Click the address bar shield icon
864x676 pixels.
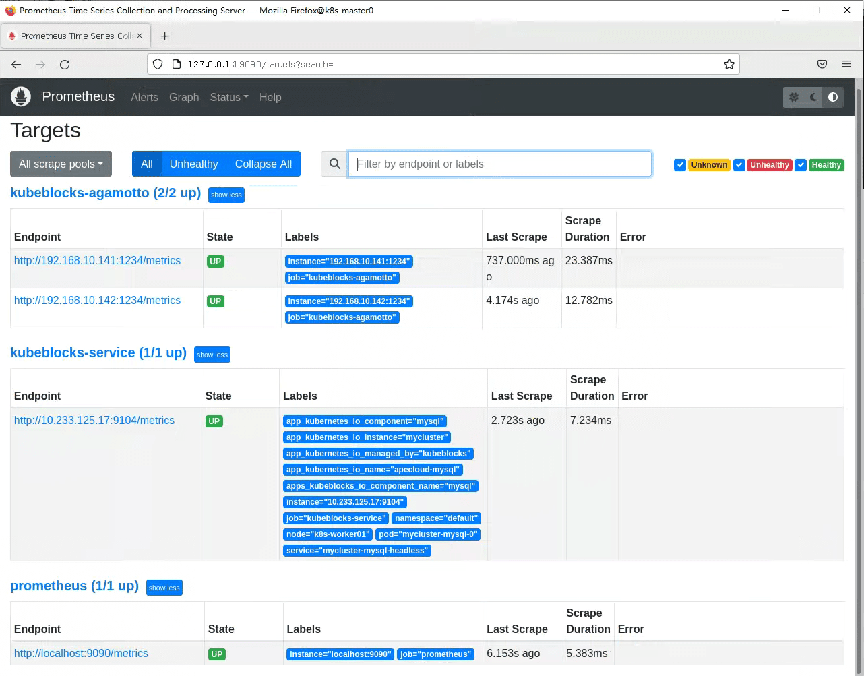click(x=158, y=64)
